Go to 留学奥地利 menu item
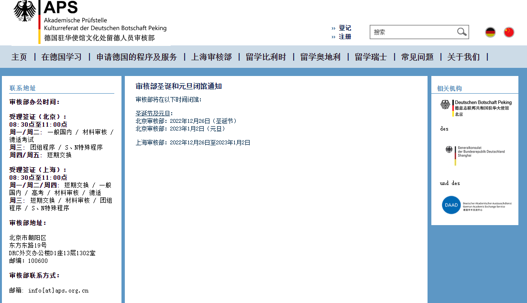 pyautogui.click(x=320, y=57)
